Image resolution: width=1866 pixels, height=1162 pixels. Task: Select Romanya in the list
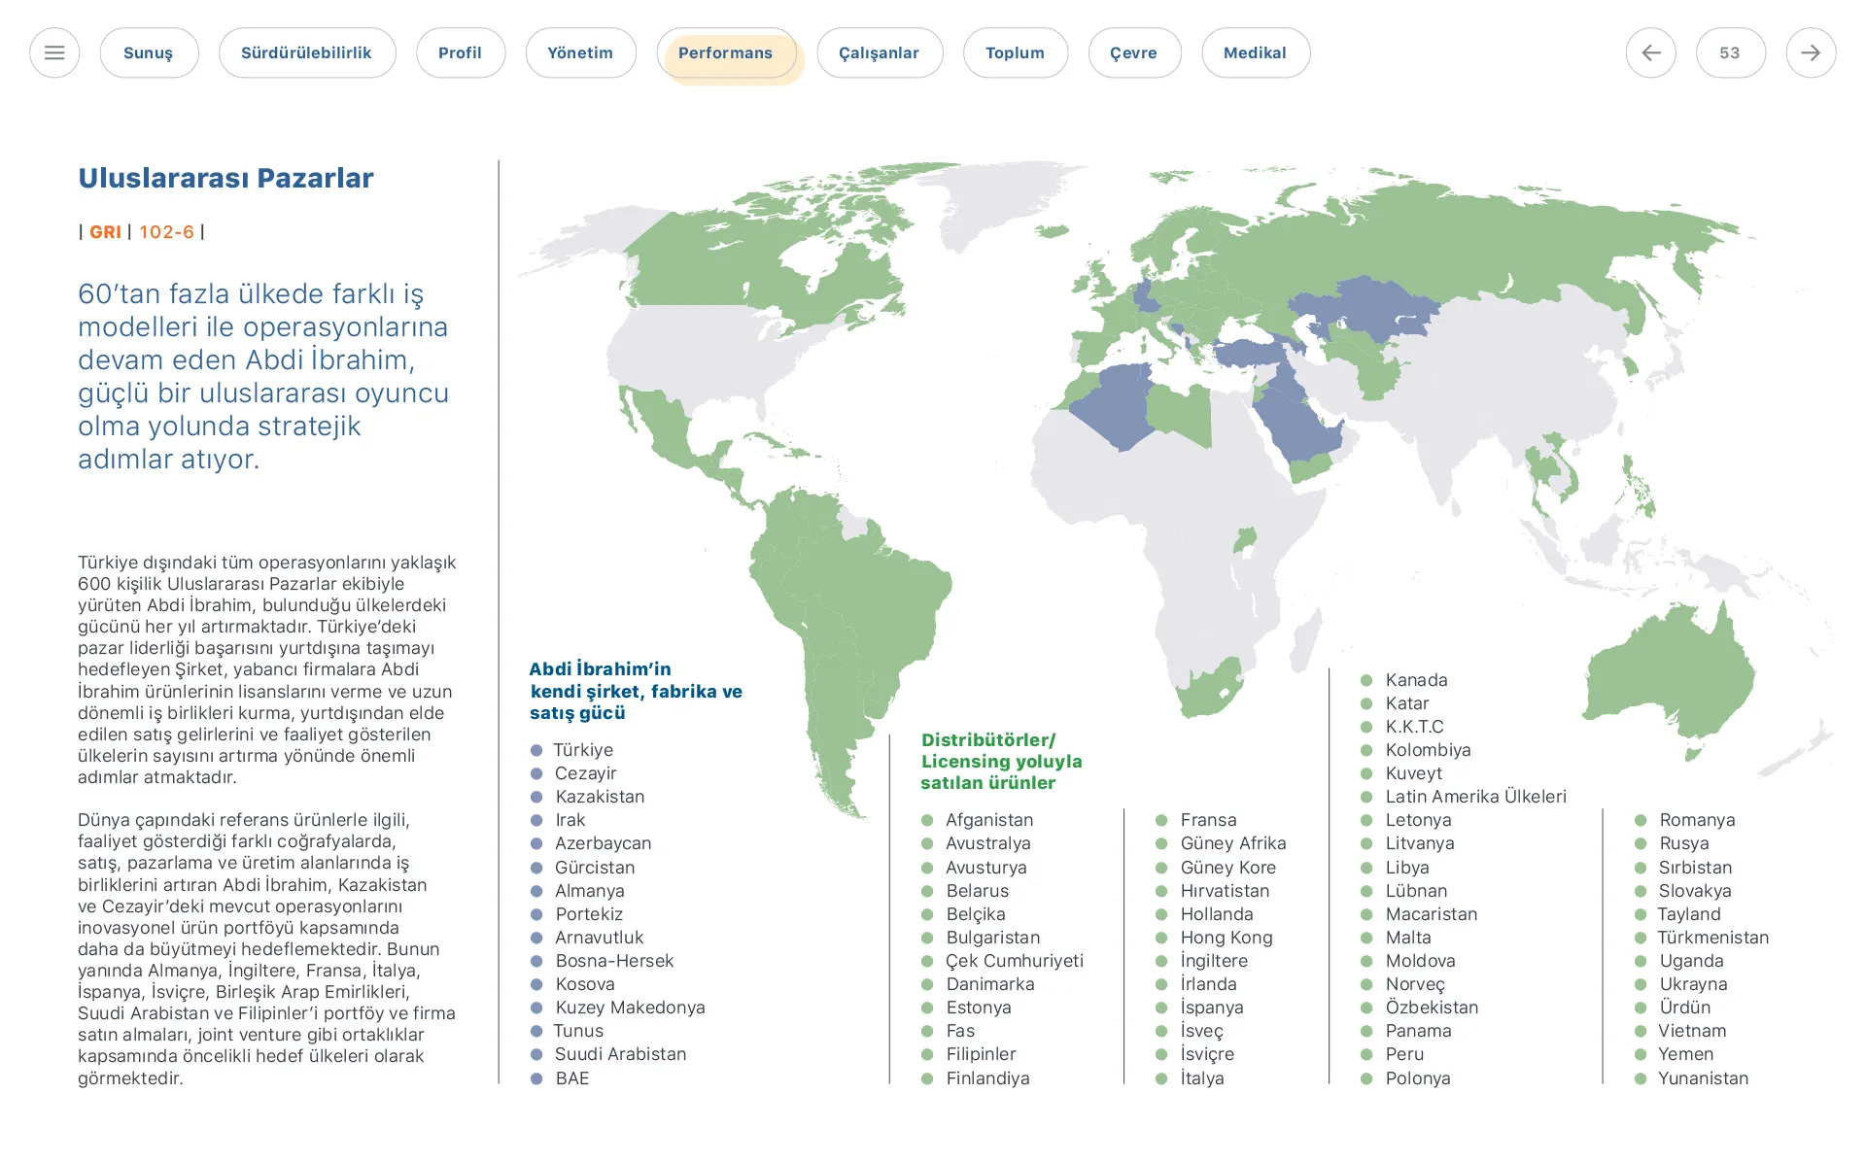(x=1697, y=820)
